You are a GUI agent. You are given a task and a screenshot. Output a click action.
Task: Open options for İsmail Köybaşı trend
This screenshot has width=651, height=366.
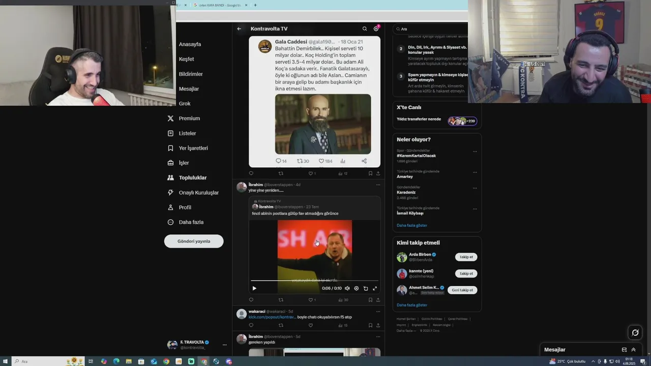tap(475, 209)
